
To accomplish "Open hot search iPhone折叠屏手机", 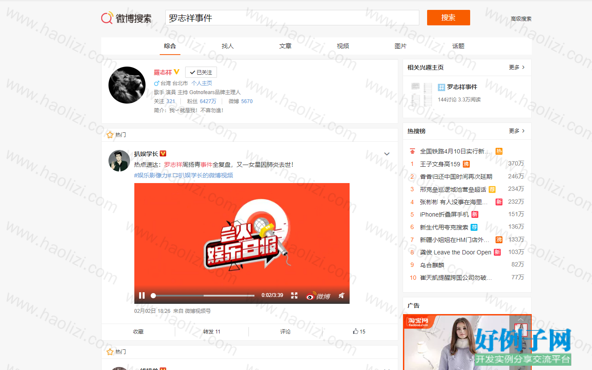I will [x=445, y=214].
